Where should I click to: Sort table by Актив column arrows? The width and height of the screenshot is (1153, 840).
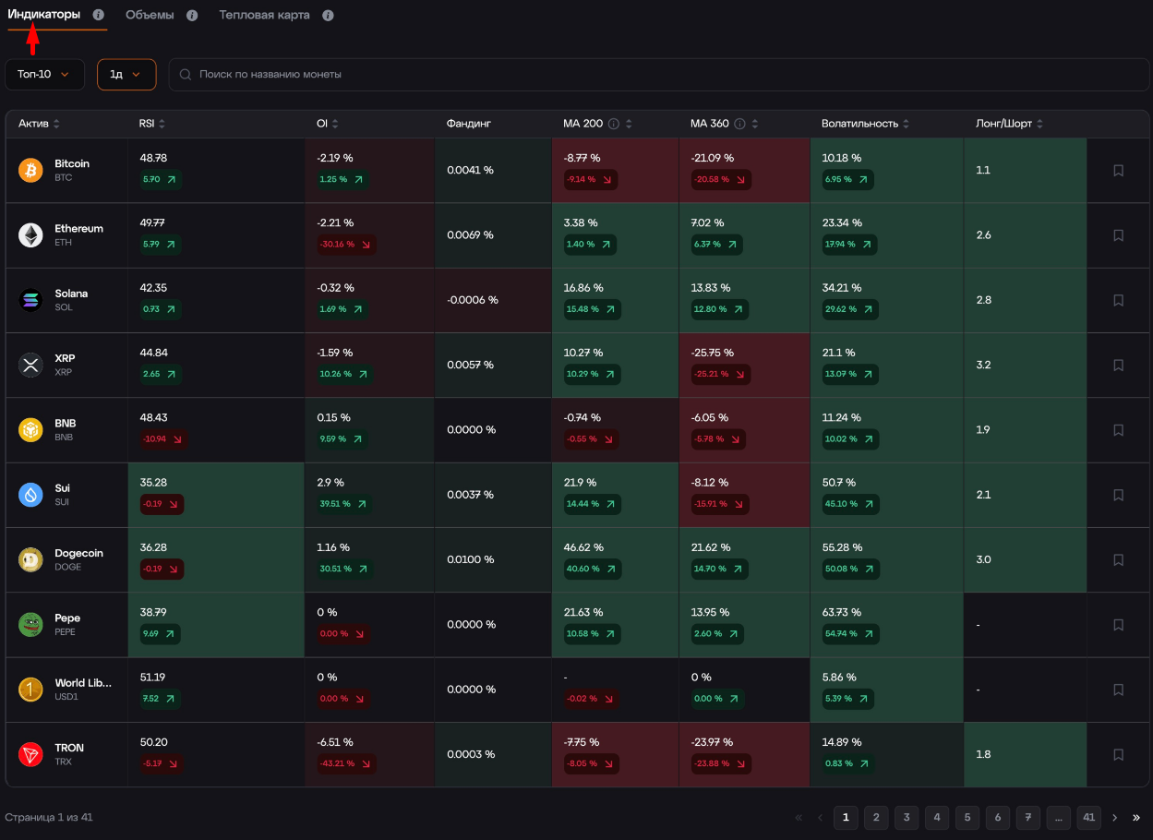pyautogui.click(x=56, y=124)
